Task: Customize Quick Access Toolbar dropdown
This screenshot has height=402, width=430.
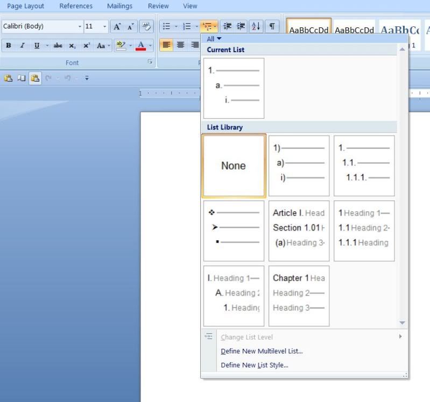Action: [x=87, y=78]
